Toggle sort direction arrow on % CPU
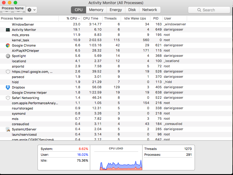 79,19
